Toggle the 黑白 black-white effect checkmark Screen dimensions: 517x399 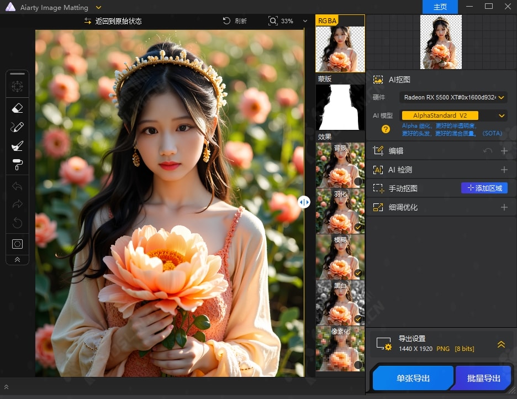358,319
